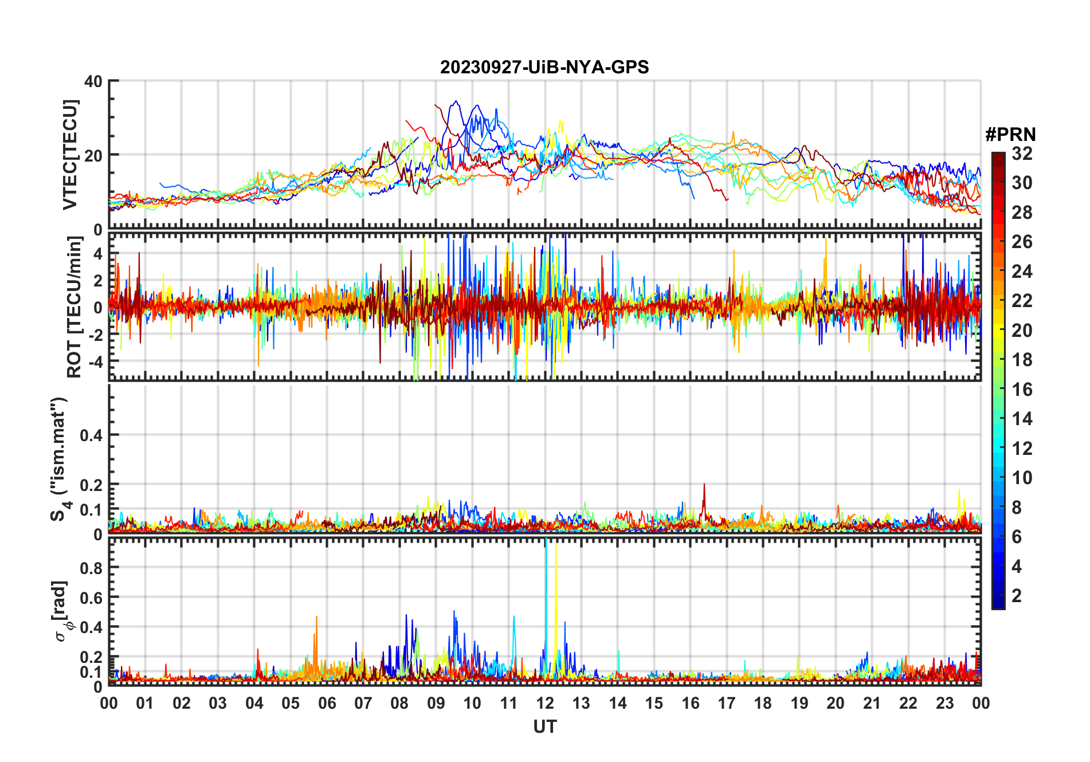
Task: Click the blue VTEC peak near 09:30 UT
Action: 456,103
